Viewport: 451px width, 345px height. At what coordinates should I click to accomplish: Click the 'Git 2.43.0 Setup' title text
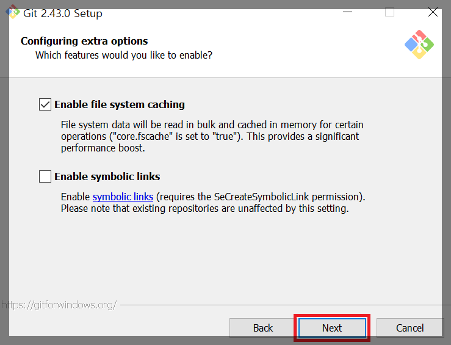coord(63,13)
